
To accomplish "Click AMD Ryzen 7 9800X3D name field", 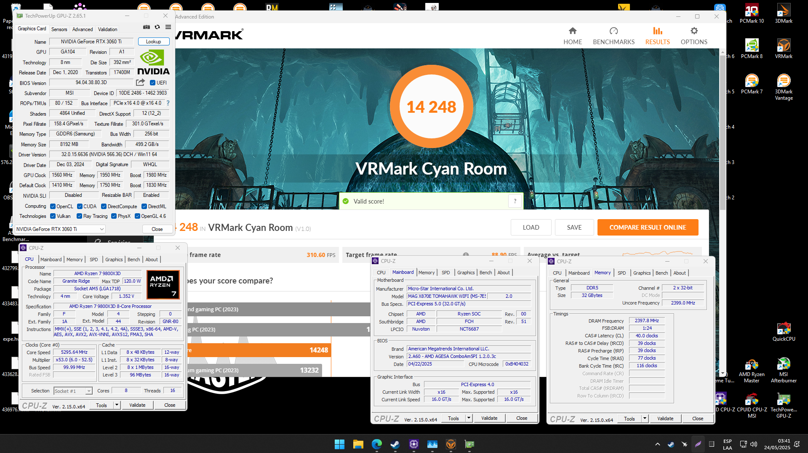I will tap(97, 274).
